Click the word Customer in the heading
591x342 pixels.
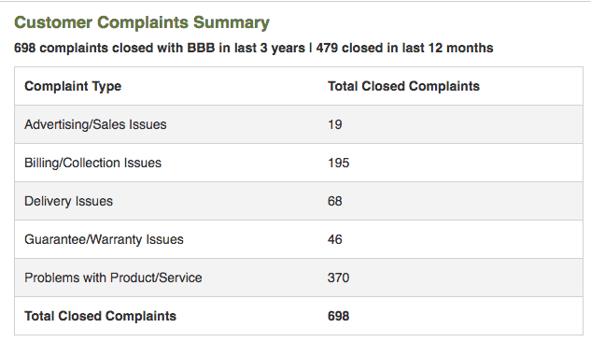point(53,22)
